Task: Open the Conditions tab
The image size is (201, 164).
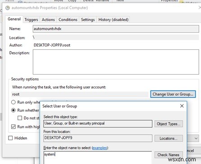Action: pos(68,20)
